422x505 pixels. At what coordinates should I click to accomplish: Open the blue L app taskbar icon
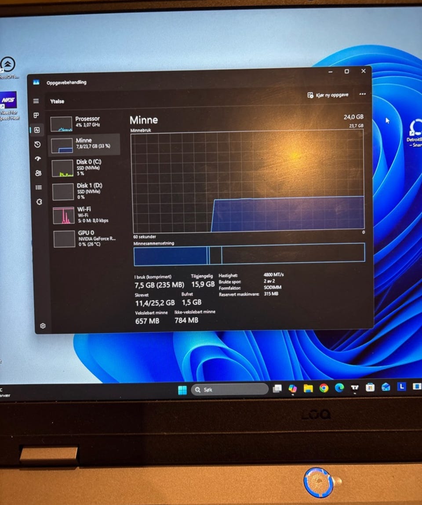coord(401,387)
